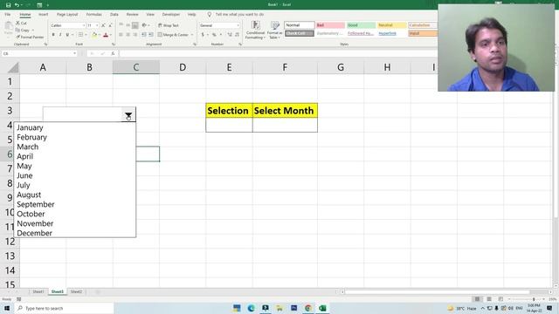Click the Name Box showing C6
The height and width of the screenshot is (314, 559).
tap(38, 53)
